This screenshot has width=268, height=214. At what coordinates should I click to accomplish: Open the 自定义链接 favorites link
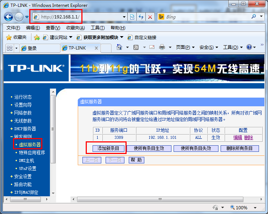[142, 37]
